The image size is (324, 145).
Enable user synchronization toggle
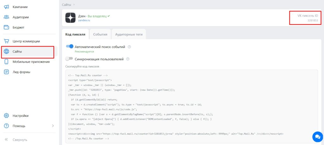click(x=69, y=59)
